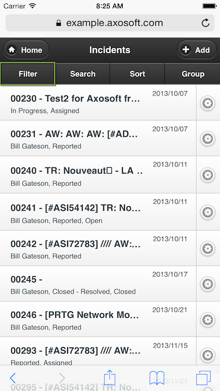
Task: Open the Filter tab
Action: (x=28, y=74)
